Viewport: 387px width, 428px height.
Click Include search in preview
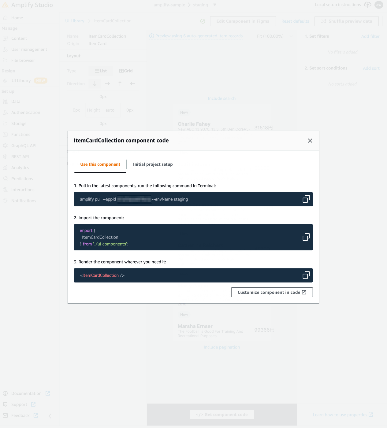pyautogui.click(x=222, y=98)
